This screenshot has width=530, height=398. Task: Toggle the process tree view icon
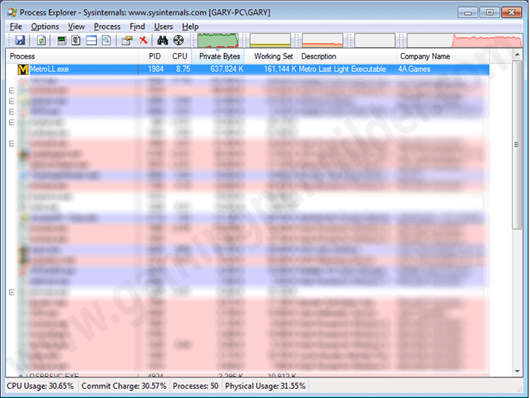[76, 41]
